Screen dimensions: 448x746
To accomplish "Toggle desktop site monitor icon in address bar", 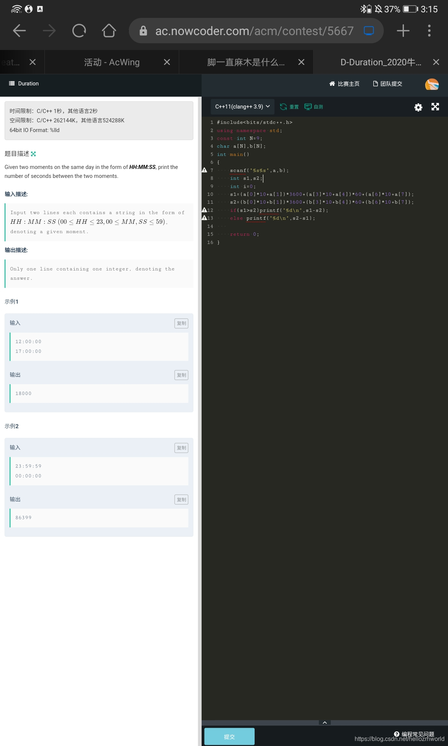I will (369, 31).
